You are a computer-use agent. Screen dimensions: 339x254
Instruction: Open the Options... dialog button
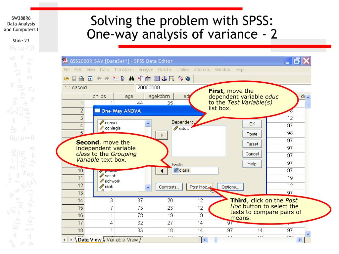pyautogui.click(x=230, y=187)
